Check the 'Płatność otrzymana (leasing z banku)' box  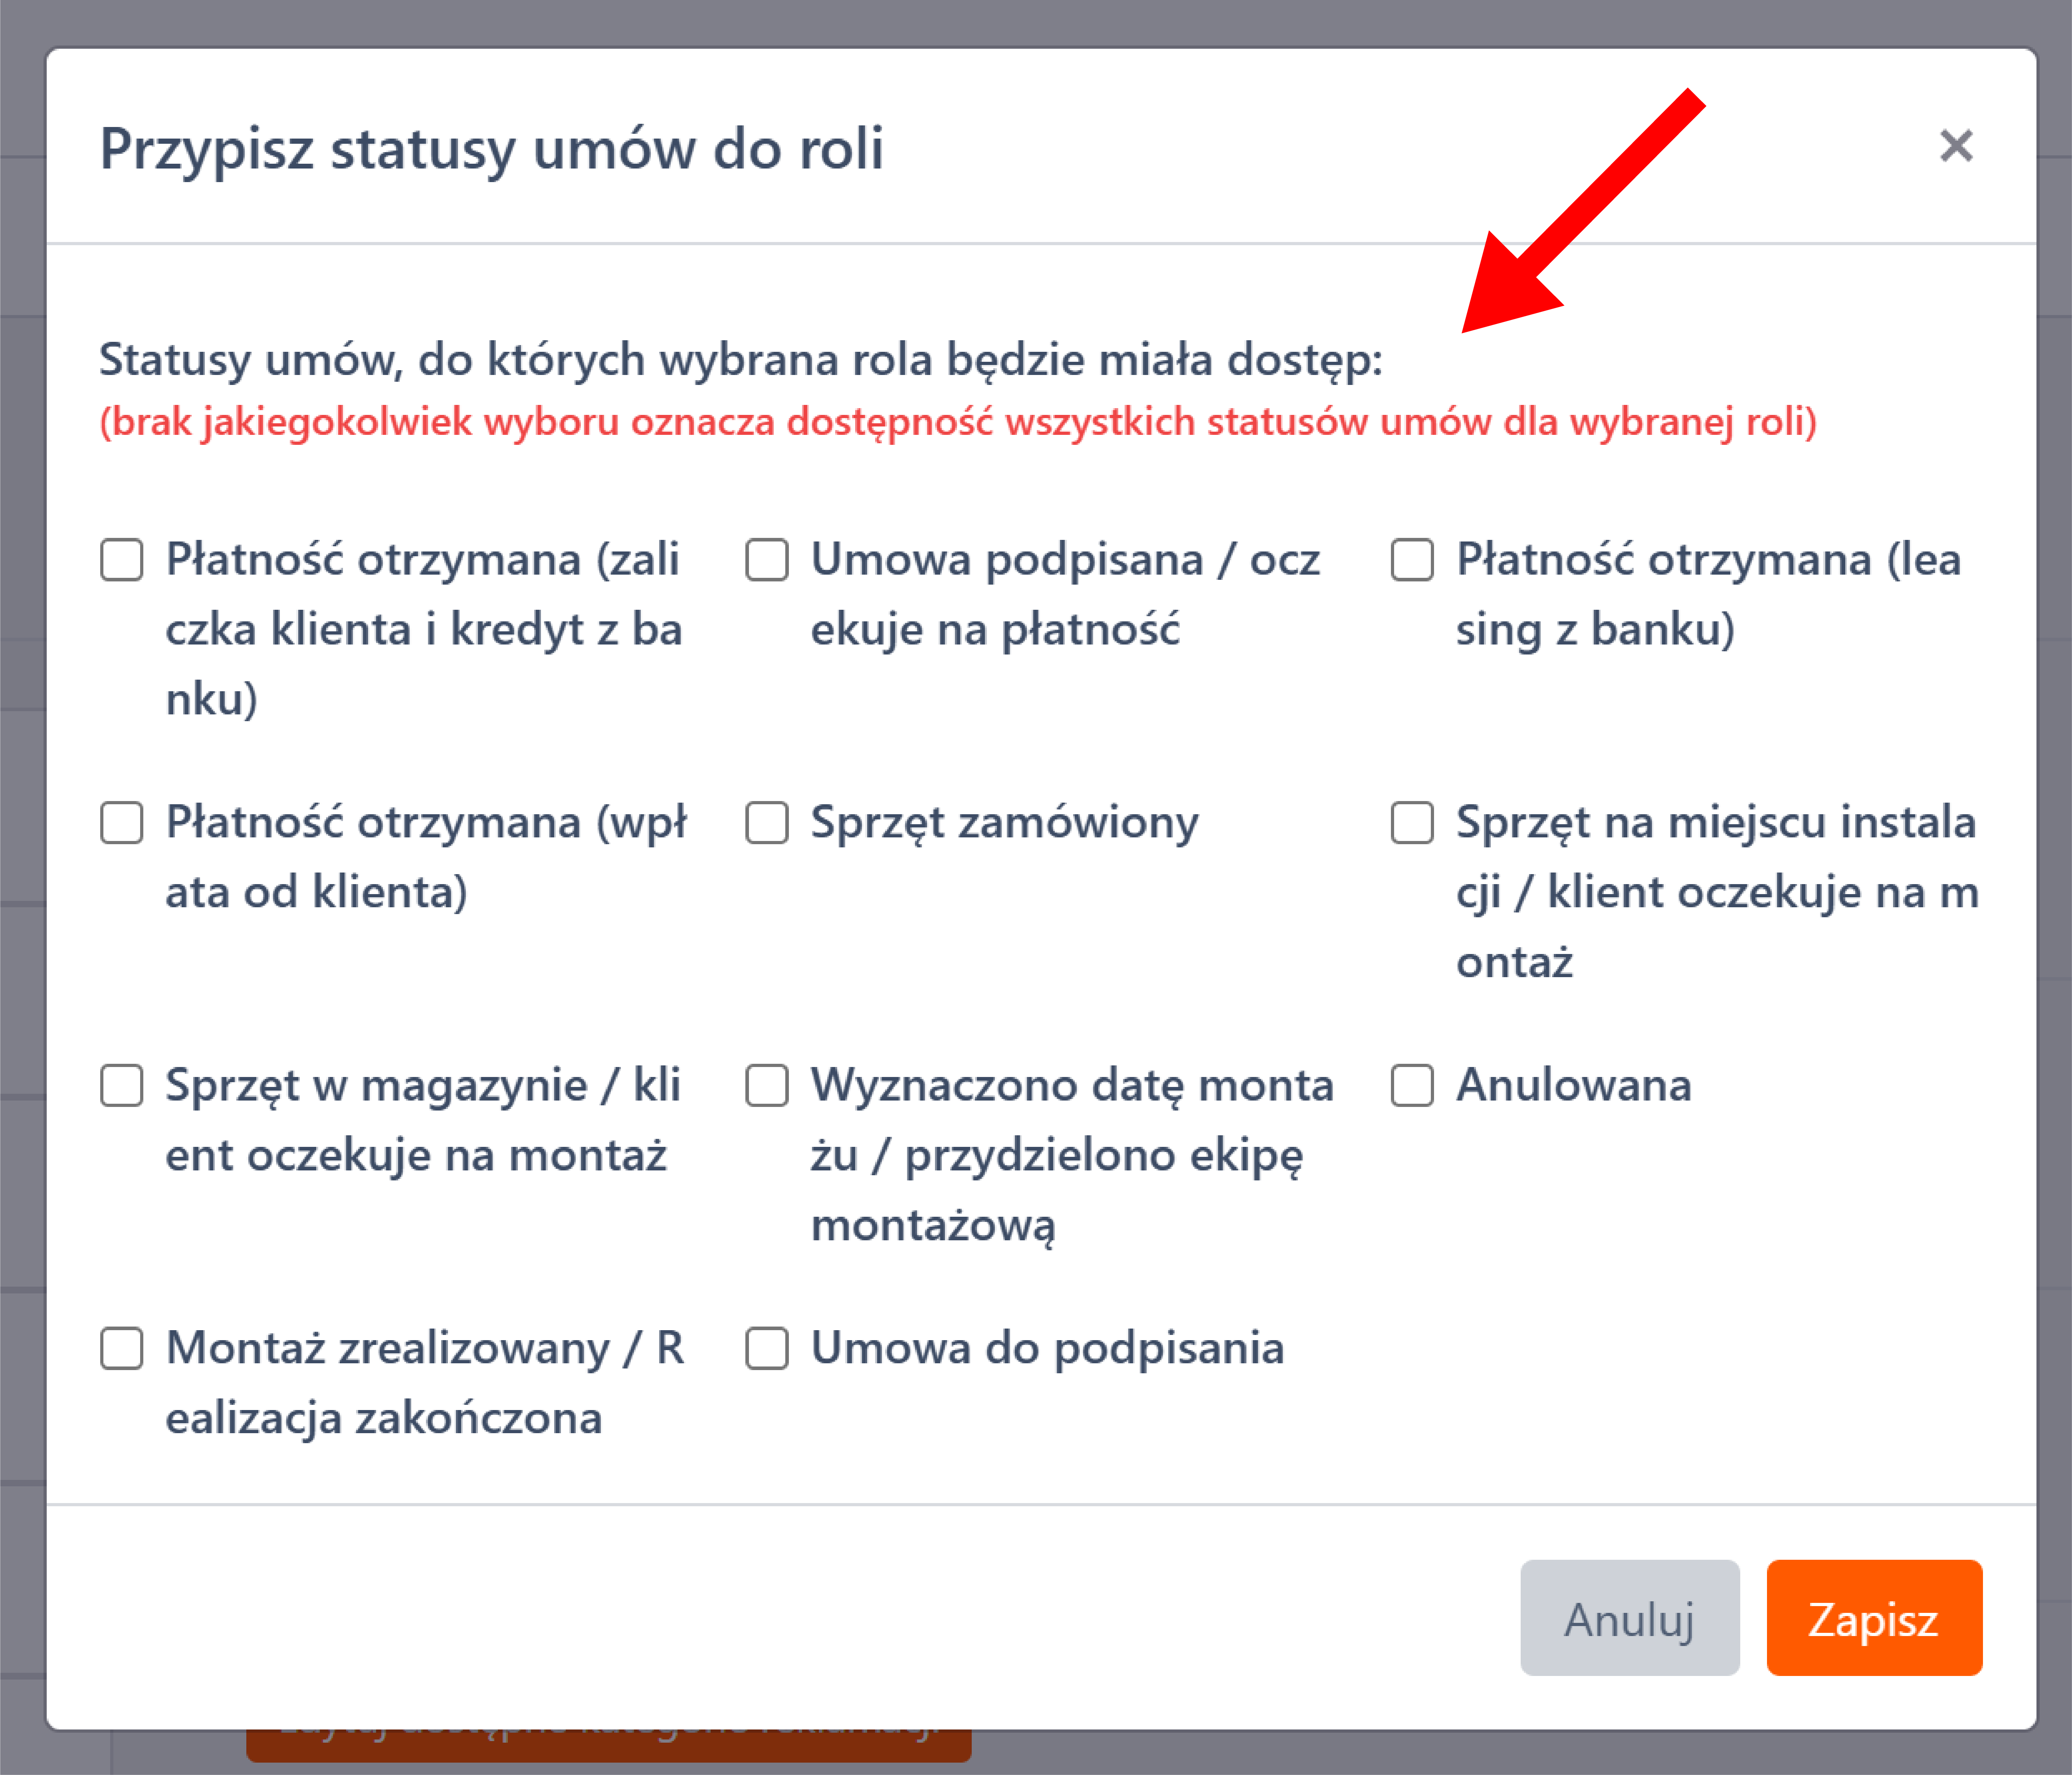[1412, 560]
